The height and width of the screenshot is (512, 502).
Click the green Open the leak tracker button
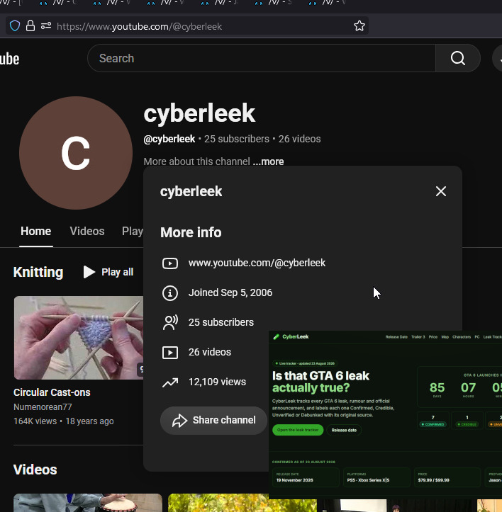click(298, 430)
